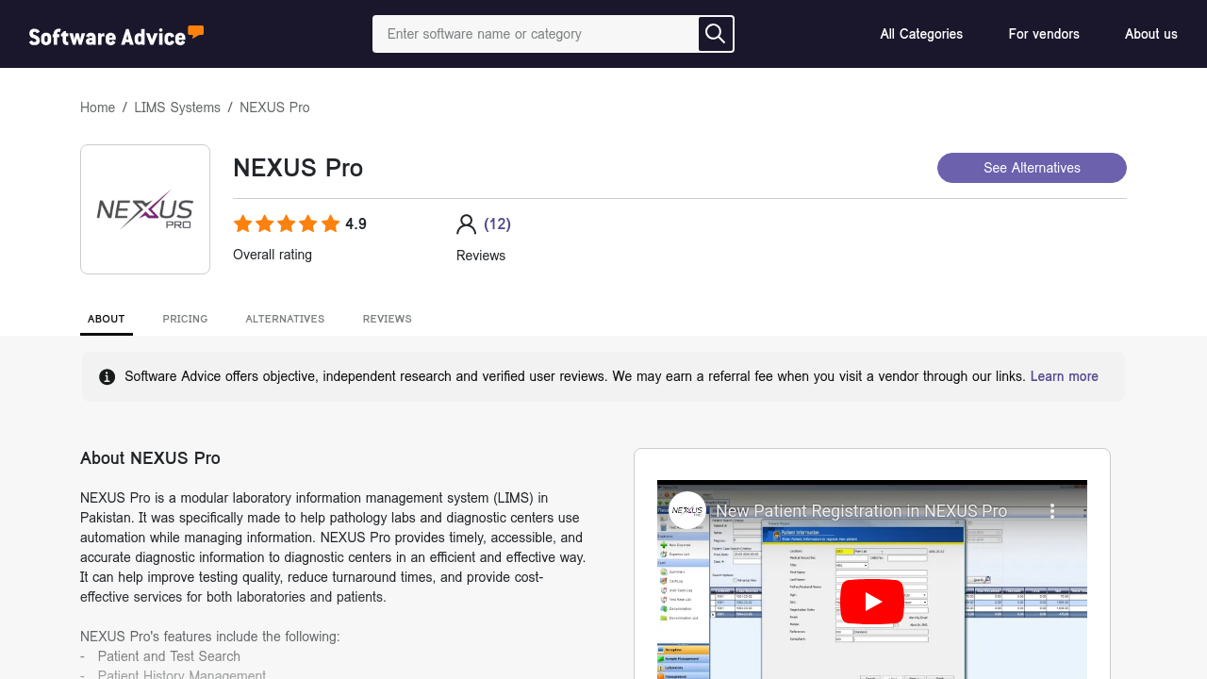Switch to the Pricing tab

coord(185,319)
